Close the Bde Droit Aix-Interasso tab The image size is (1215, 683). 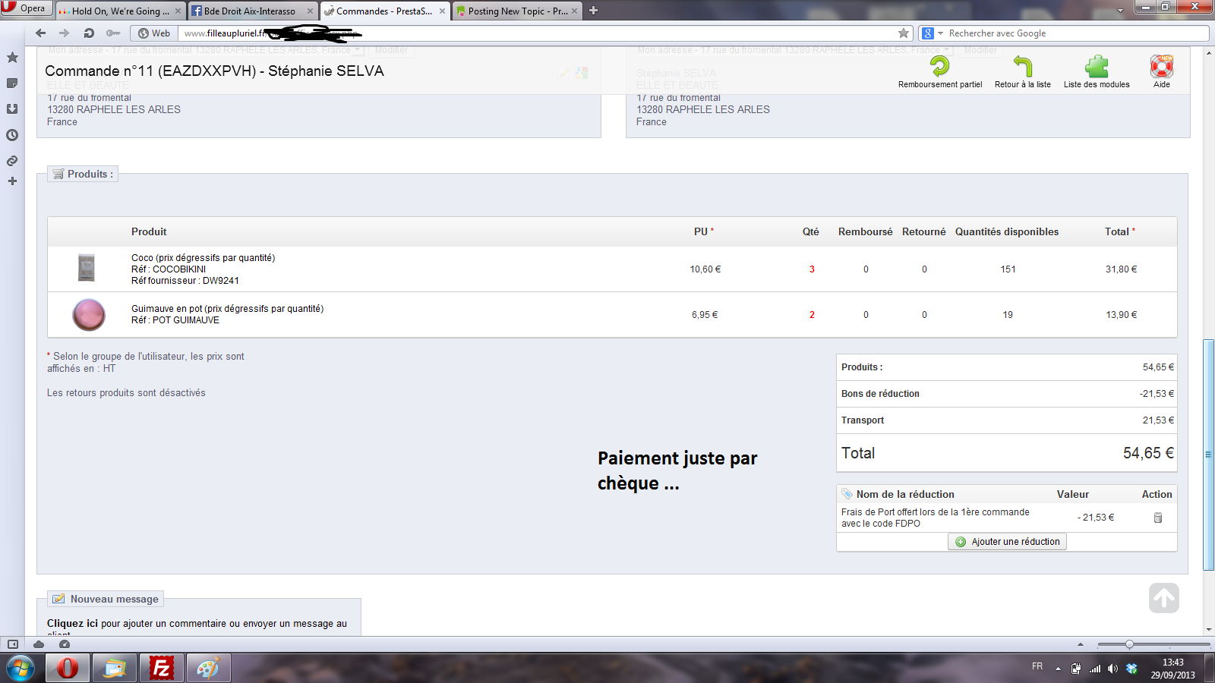coord(310,11)
